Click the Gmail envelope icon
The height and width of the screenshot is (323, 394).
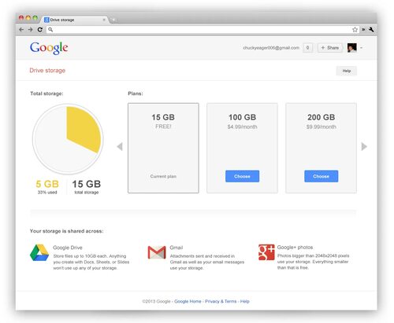click(x=157, y=252)
